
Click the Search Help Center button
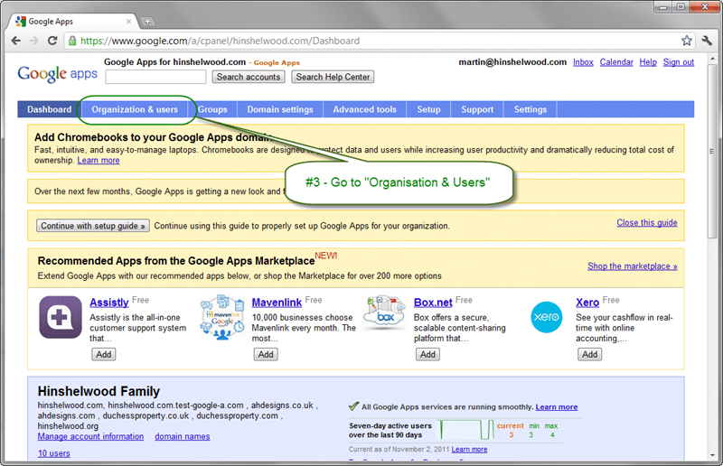pyautogui.click(x=333, y=77)
